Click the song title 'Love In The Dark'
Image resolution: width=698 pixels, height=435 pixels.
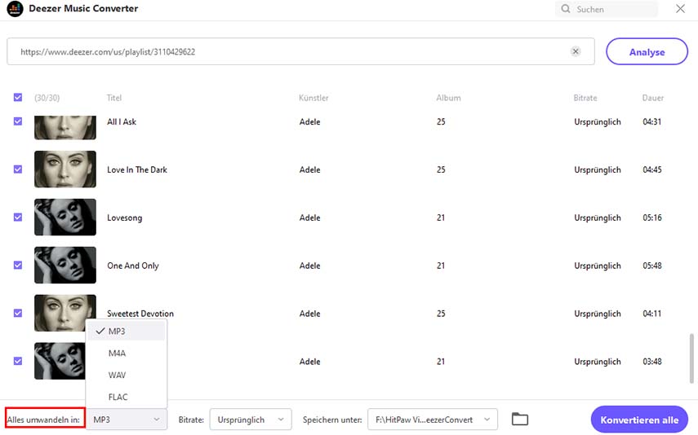pos(137,169)
